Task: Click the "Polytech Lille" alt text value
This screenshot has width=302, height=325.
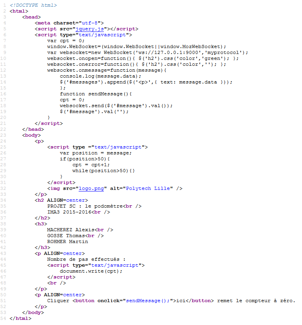Action: tap(149, 188)
